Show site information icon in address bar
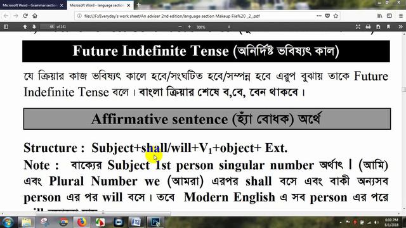 (x=79, y=16)
